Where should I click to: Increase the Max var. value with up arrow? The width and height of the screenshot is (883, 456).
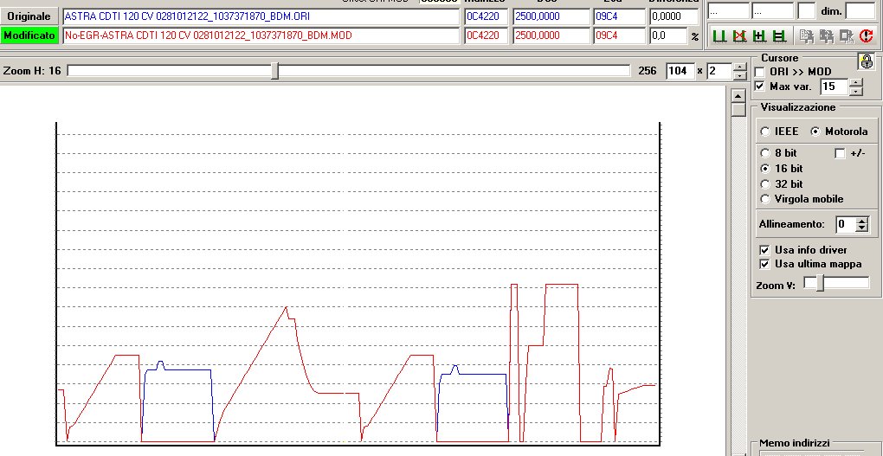click(x=856, y=82)
